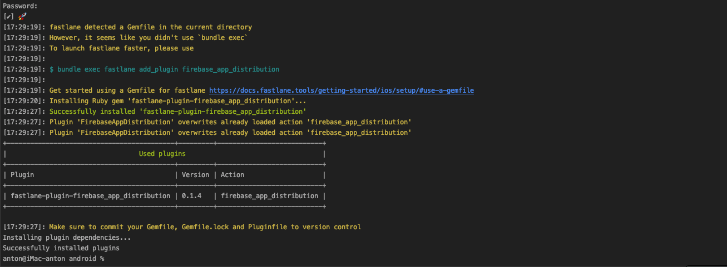Click the 'To launch fastlane faster' log line
The width and height of the screenshot is (727, 267).
click(x=121, y=48)
